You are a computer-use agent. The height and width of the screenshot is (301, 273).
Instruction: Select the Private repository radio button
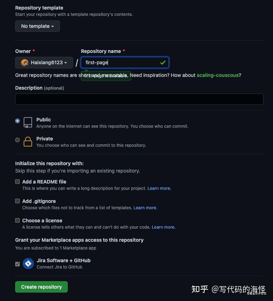17,140
